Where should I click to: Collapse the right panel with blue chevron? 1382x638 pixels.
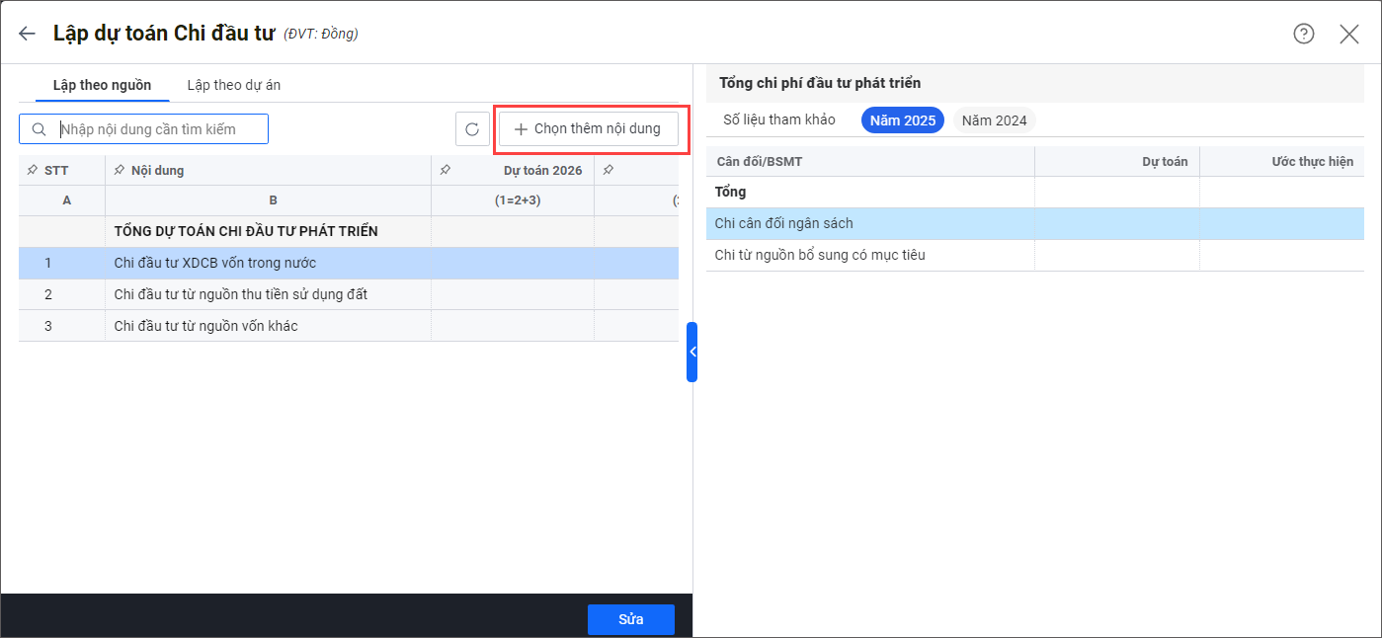[x=691, y=352]
